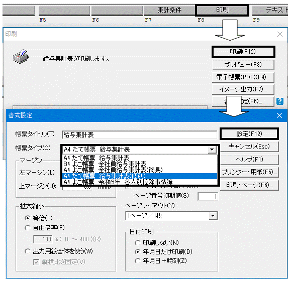
Task: Select 'A4 たて帳票 給与集計表' in the list
Action: [140, 158]
